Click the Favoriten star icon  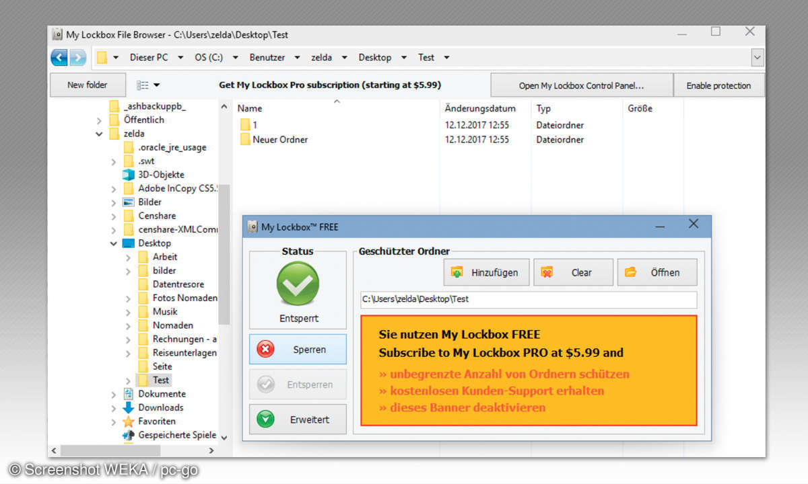(x=129, y=421)
